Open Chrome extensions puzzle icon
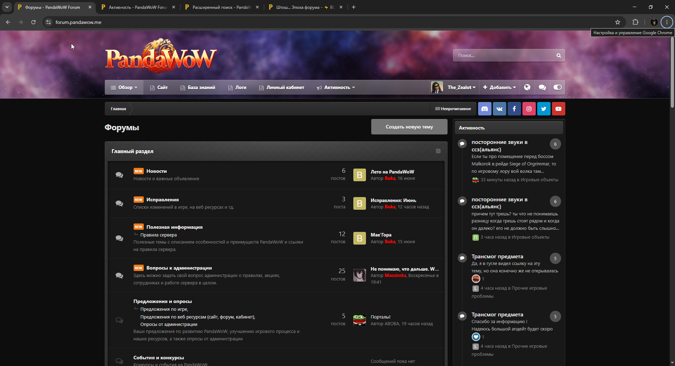This screenshot has width=675, height=366. point(635,22)
